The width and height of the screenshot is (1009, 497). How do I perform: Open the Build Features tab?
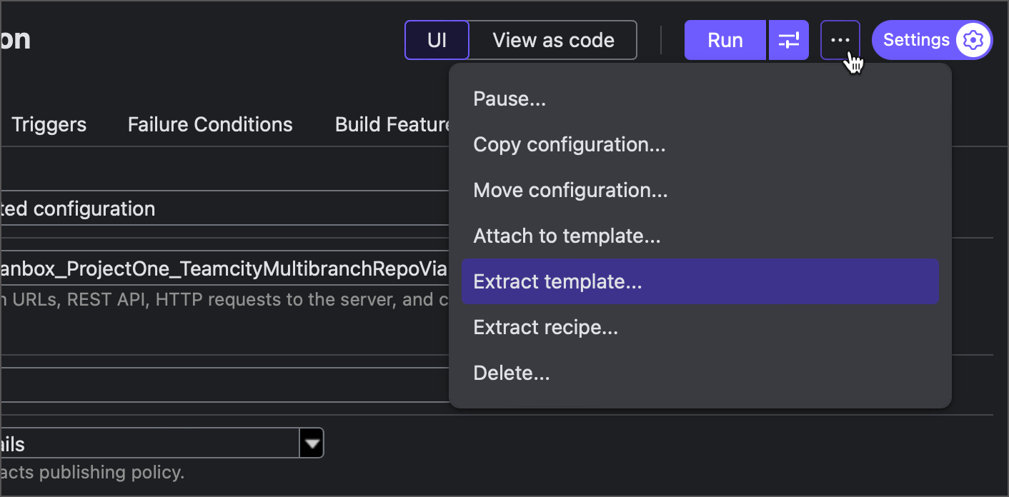pos(392,124)
